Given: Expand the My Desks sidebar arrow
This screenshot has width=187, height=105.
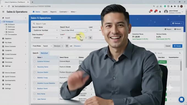Looking at the screenshot, I should [26, 42].
